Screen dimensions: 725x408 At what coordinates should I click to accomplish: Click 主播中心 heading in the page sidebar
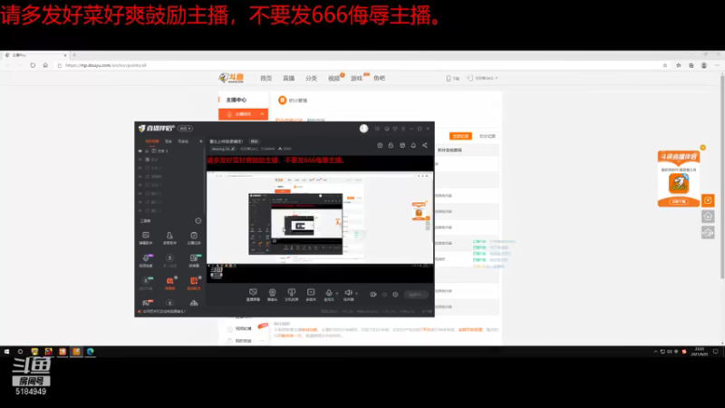237,100
